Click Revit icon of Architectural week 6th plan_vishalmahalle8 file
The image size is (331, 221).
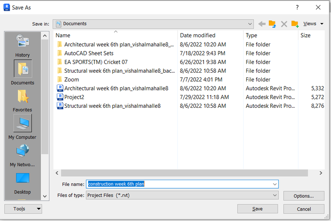pos(60,88)
